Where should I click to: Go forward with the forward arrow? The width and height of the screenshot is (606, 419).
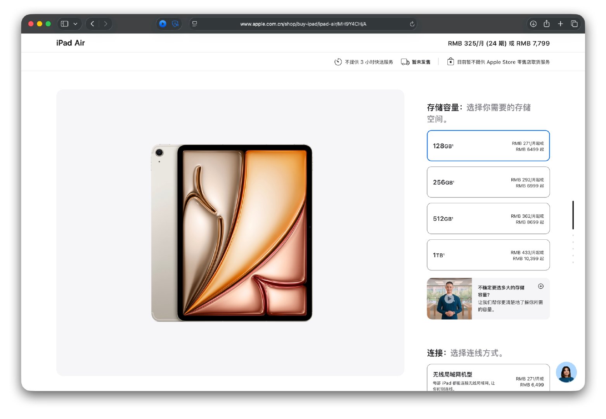coord(106,24)
